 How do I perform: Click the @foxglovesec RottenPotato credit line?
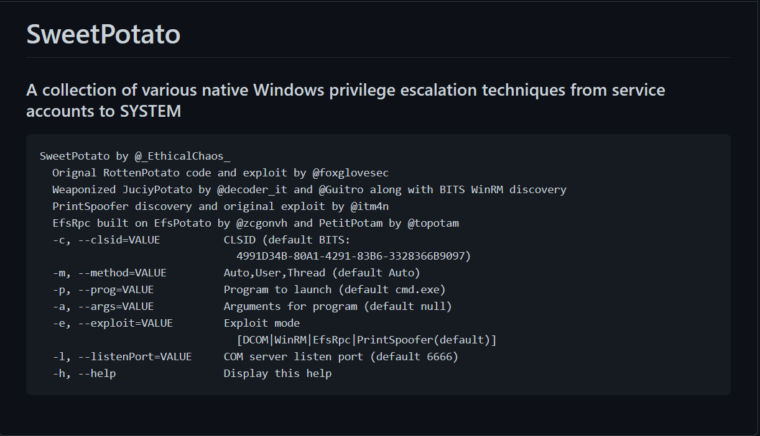220,173
